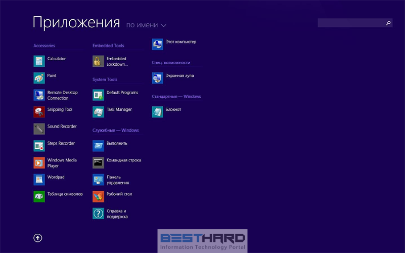
Task: Click the 'Remote Desktop Connection' label
Action: tap(62, 95)
